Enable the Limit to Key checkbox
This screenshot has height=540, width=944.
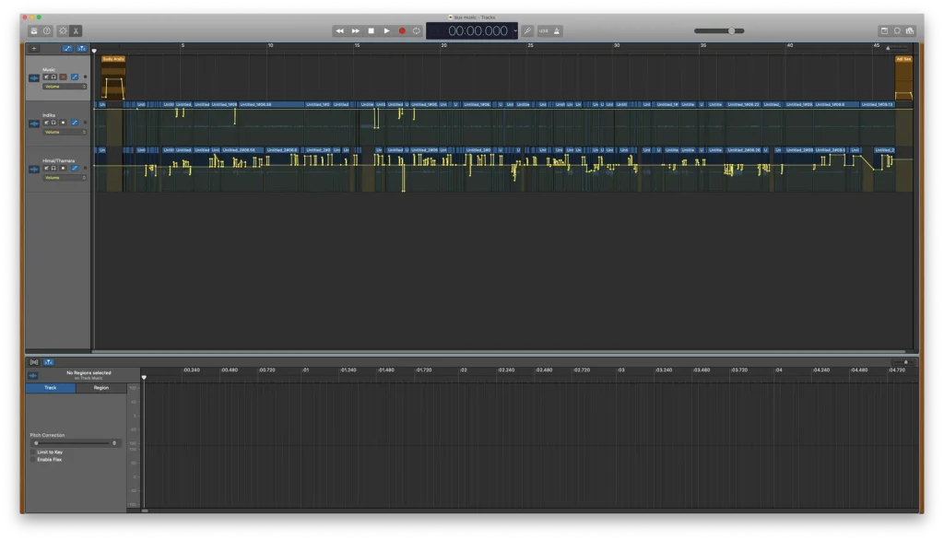tap(33, 452)
